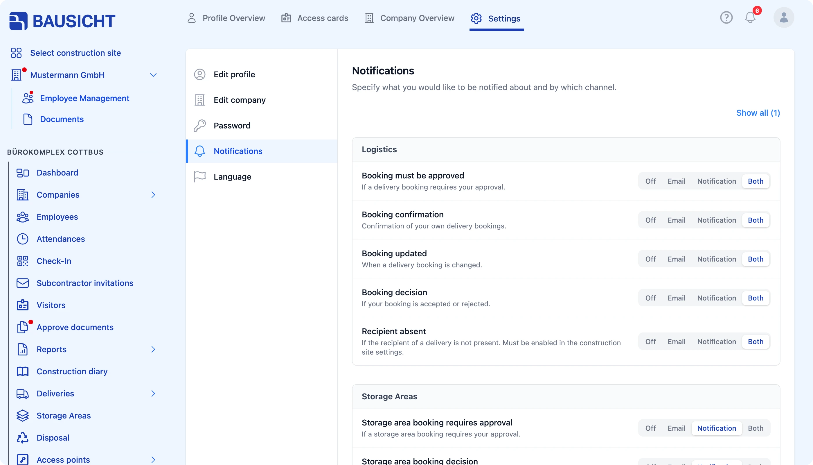Click the Check-In QR code icon
Screen dimensions: 813x465
click(23, 261)
